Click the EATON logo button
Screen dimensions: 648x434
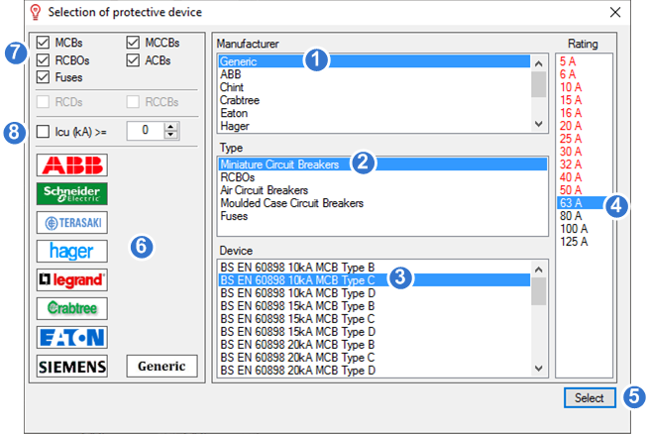pyautogui.click(x=72, y=337)
